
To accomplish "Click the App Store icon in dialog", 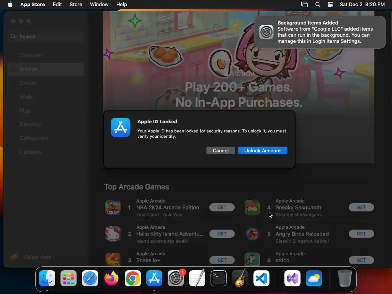I will click(121, 127).
